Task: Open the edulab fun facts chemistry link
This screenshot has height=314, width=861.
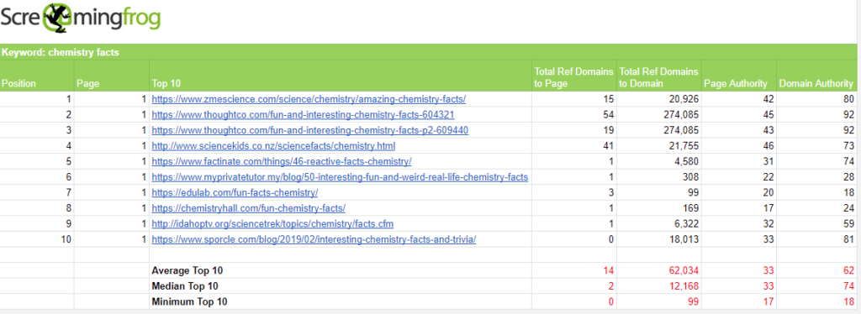Action: pos(235,192)
